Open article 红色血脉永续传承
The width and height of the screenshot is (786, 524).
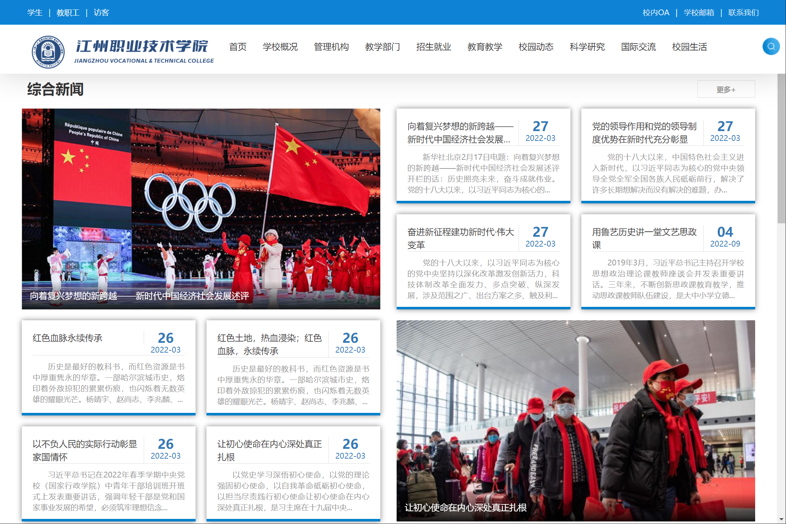67,338
